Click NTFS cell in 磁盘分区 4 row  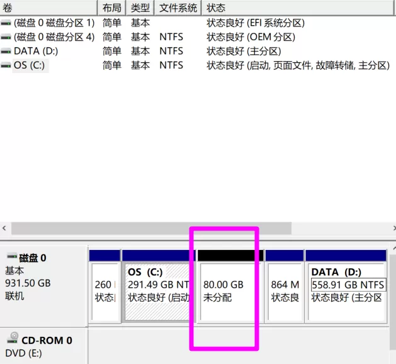pyautogui.click(x=171, y=37)
